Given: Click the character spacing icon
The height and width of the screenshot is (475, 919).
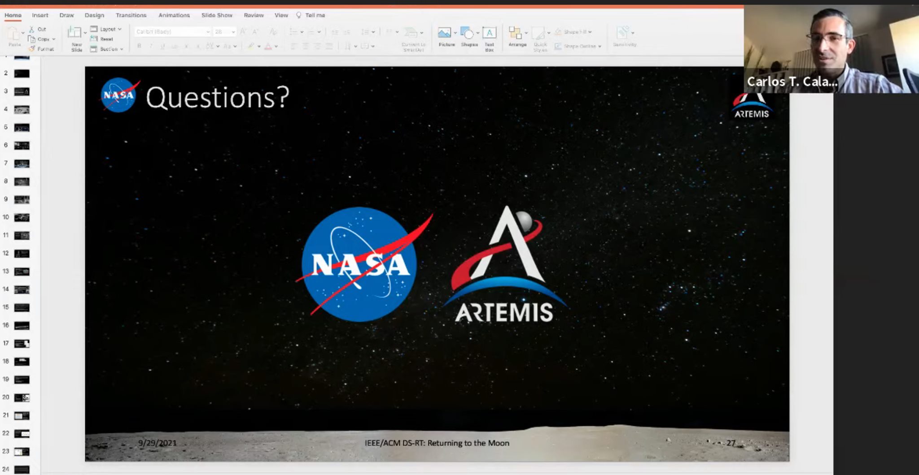Looking at the screenshot, I should coord(210,46).
